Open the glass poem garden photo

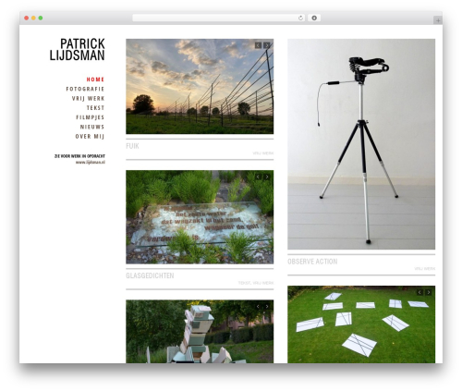tap(200, 217)
